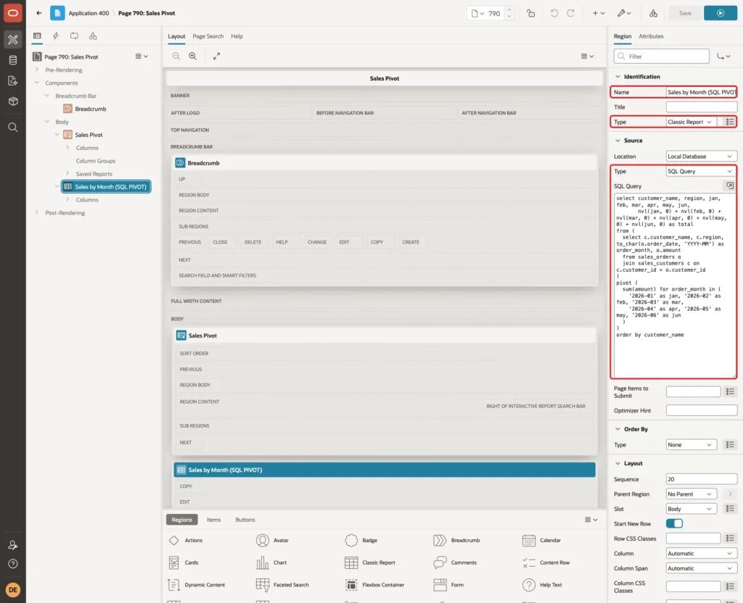Viewport: 743px width, 603px height.
Task: Expand the Post-Rendering tree node
Action: tap(36, 212)
